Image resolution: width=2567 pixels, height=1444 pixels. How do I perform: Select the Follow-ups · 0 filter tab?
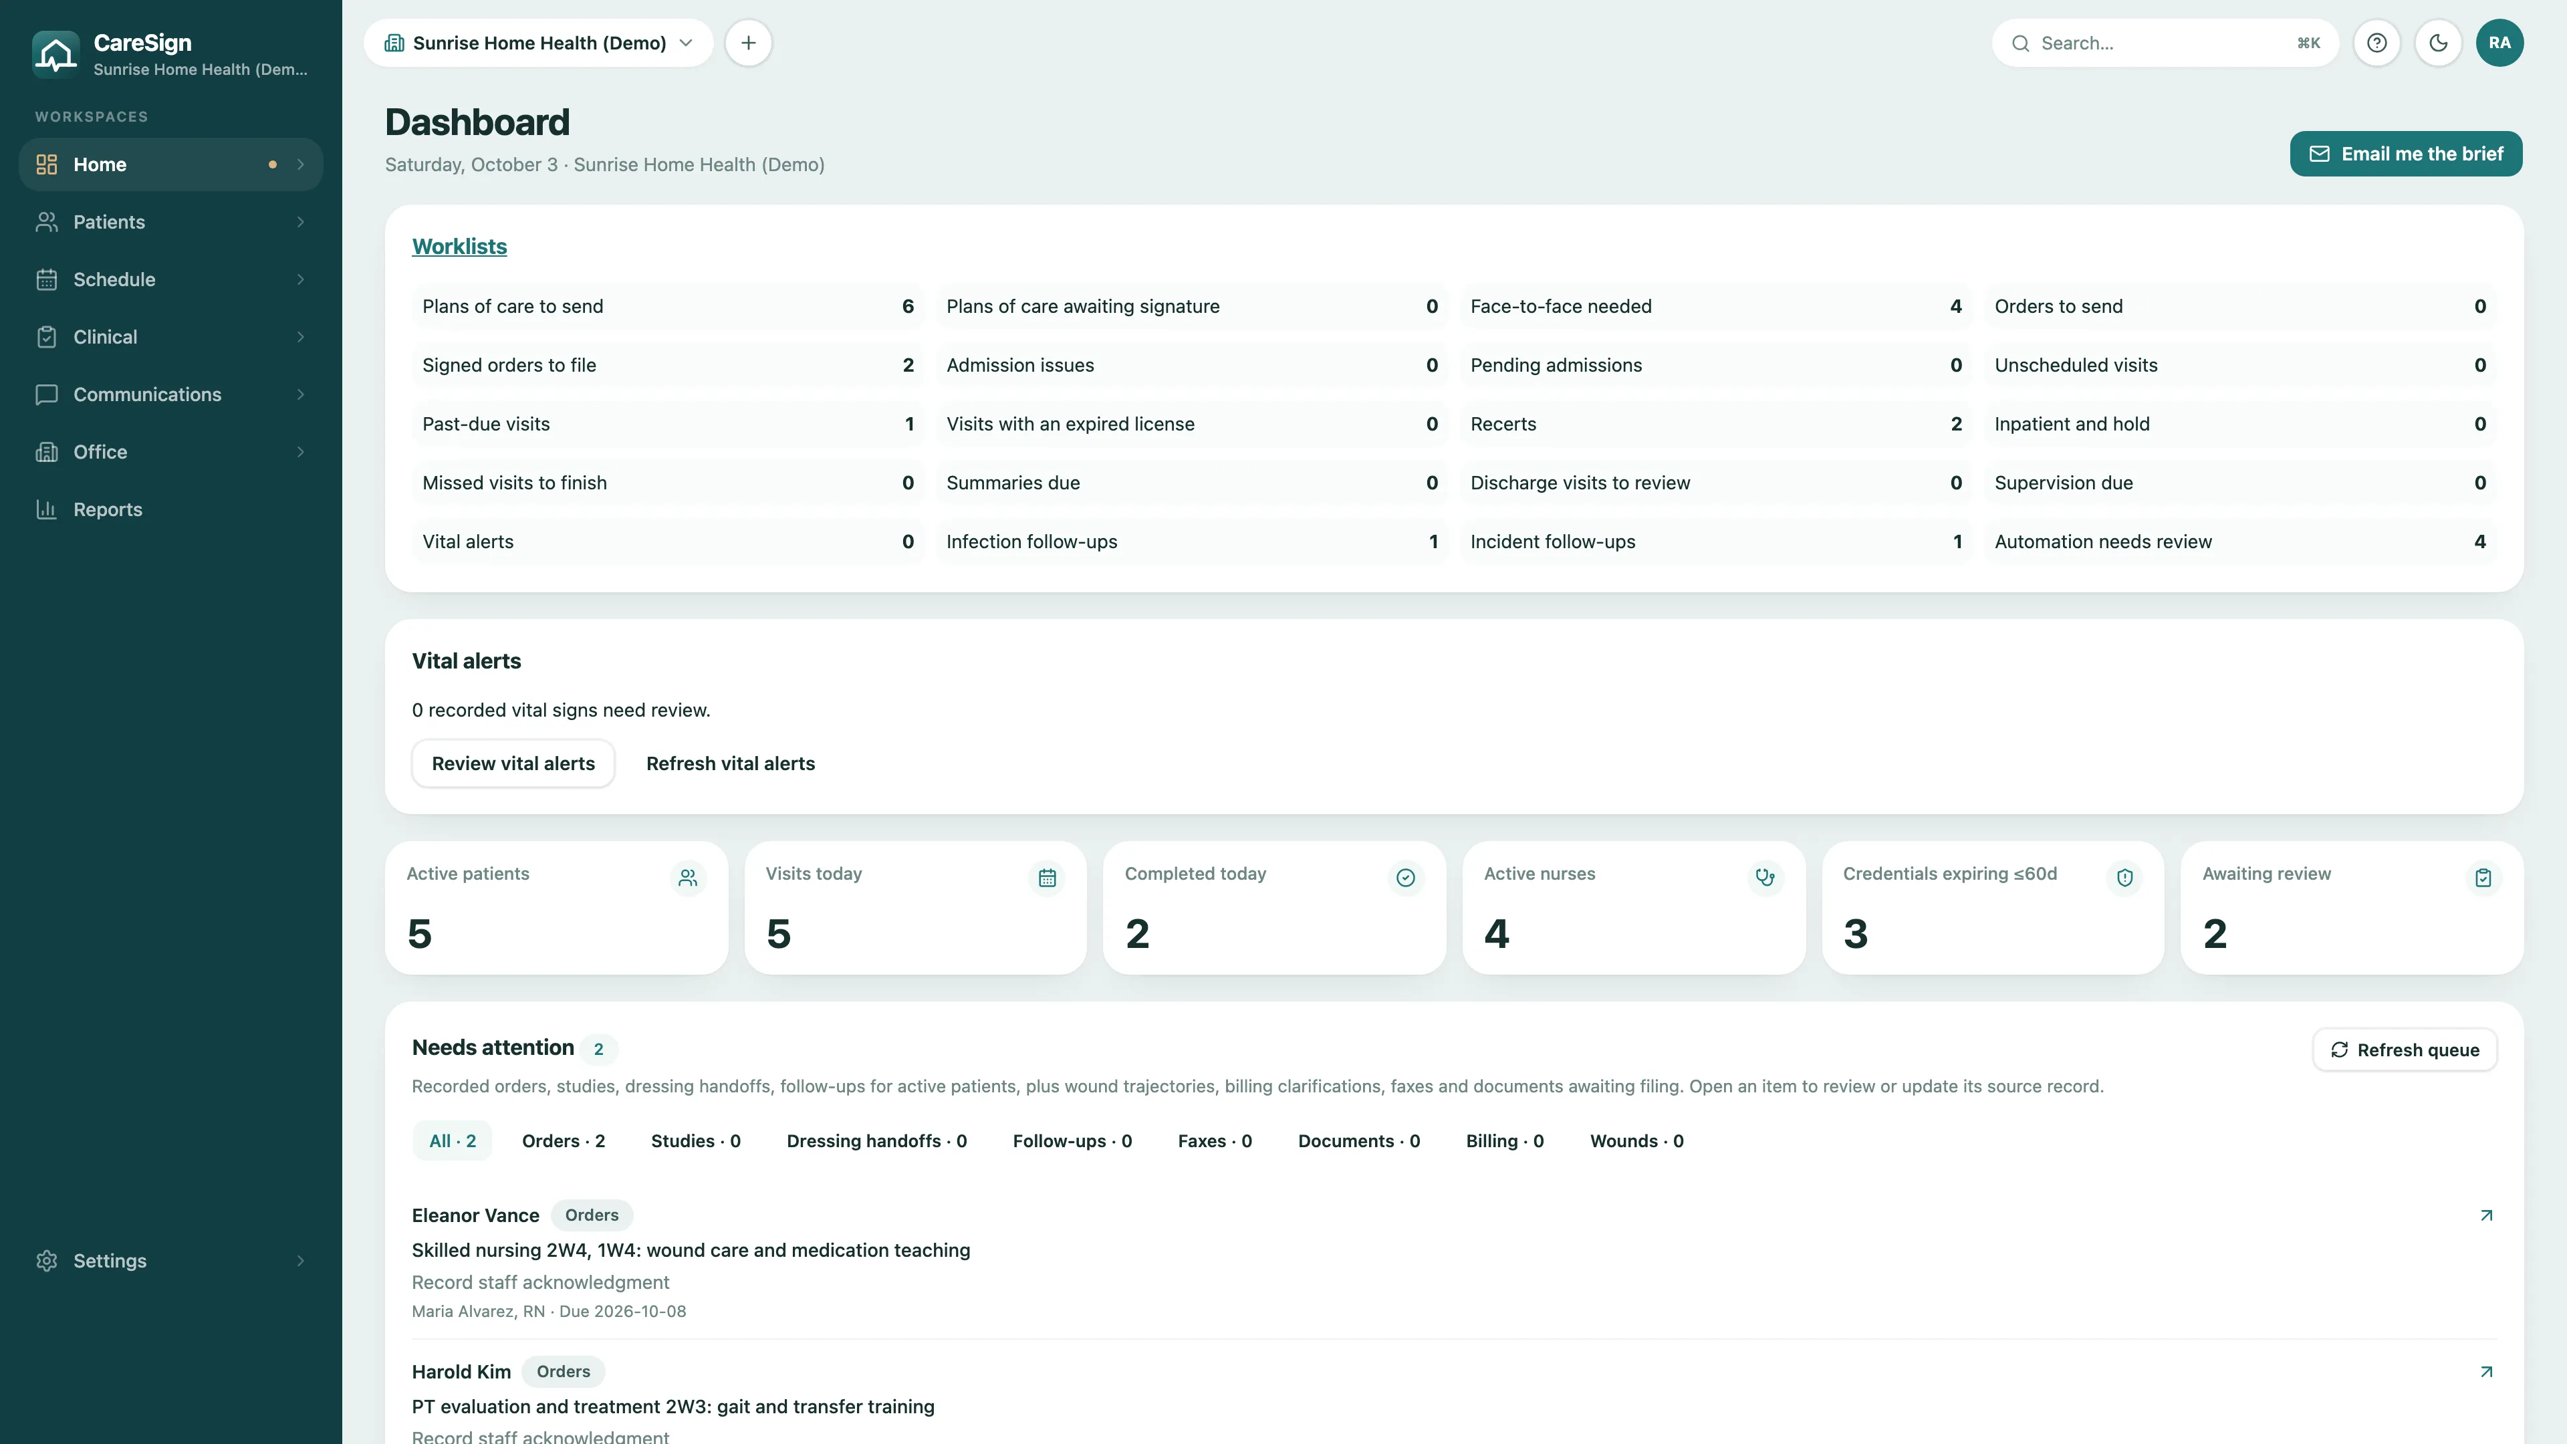click(x=1072, y=1141)
